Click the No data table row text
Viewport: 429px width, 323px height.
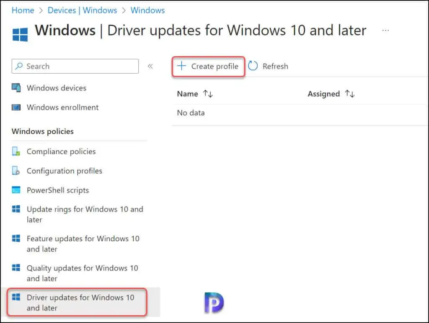191,113
